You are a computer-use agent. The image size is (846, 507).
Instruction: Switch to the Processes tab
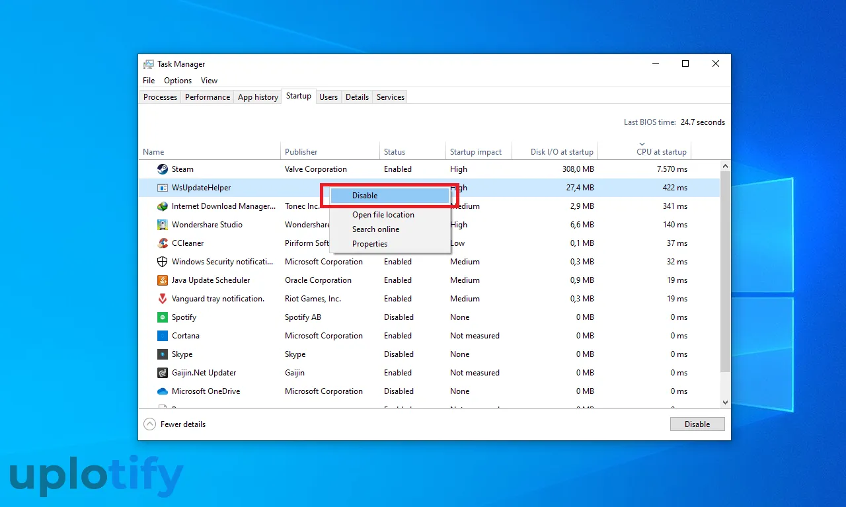click(x=160, y=97)
